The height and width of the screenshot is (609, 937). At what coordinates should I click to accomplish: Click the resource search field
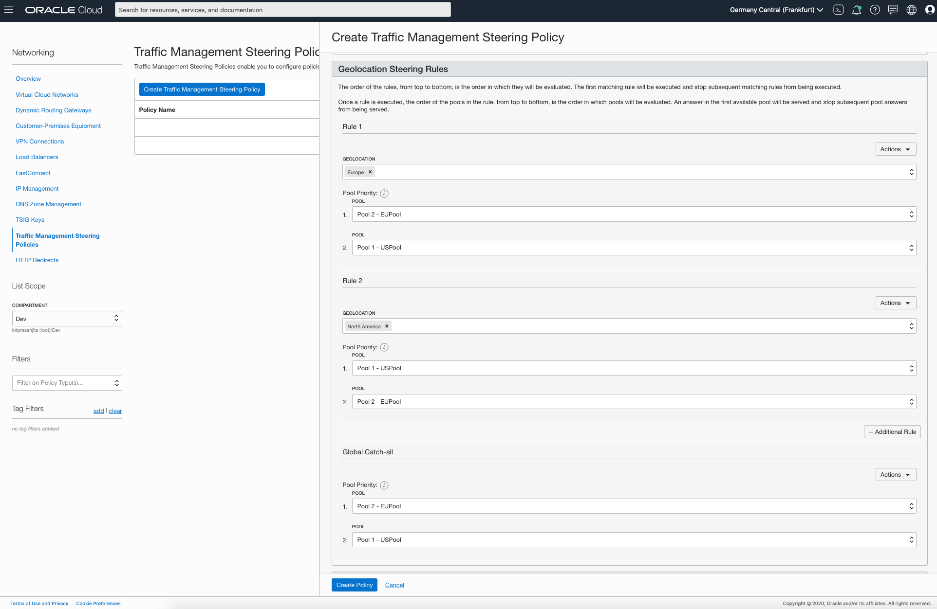[x=282, y=10]
